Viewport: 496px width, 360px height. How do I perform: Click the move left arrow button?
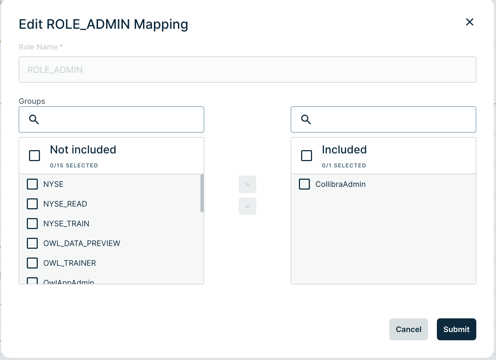(x=247, y=206)
